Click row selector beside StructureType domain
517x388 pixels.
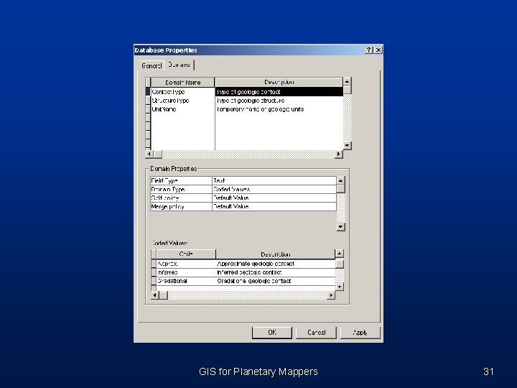click(x=148, y=101)
